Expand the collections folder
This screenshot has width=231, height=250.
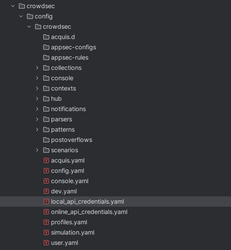tap(37, 68)
